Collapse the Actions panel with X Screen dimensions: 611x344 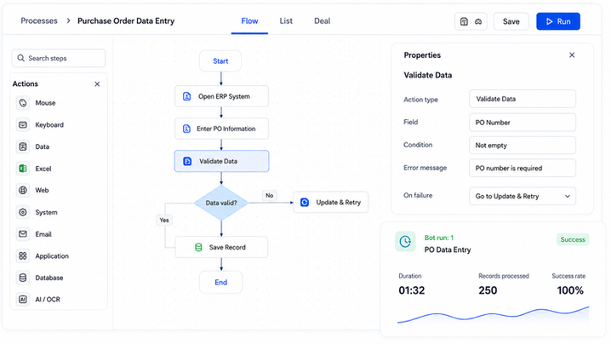point(97,83)
